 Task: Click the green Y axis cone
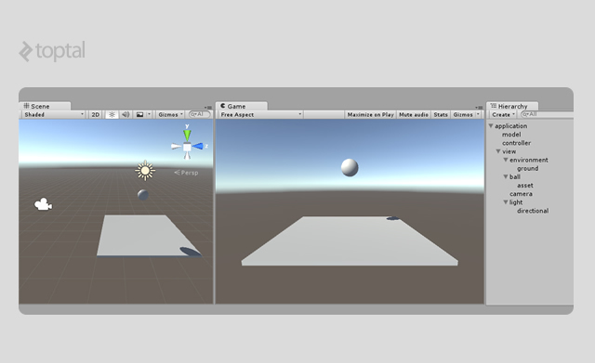click(x=187, y=136)
